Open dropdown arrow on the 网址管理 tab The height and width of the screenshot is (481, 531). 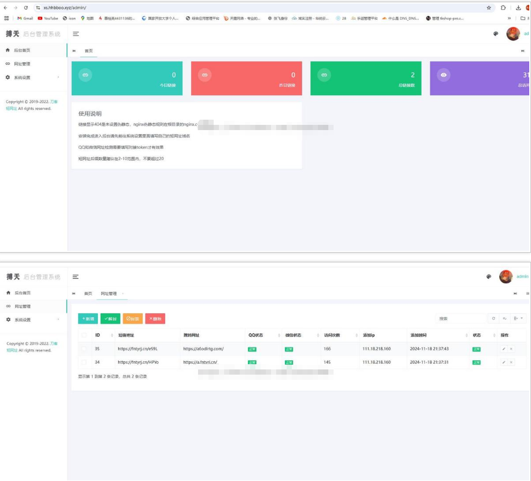(123, 294)
